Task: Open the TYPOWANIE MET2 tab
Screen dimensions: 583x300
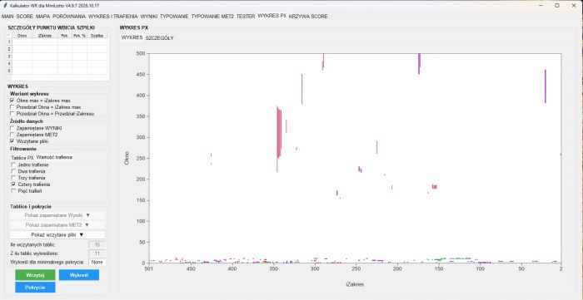Action: 212,17
